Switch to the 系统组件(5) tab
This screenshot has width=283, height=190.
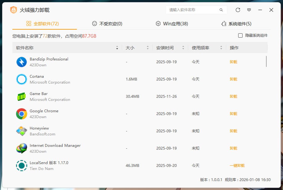(x=236, y=24)
